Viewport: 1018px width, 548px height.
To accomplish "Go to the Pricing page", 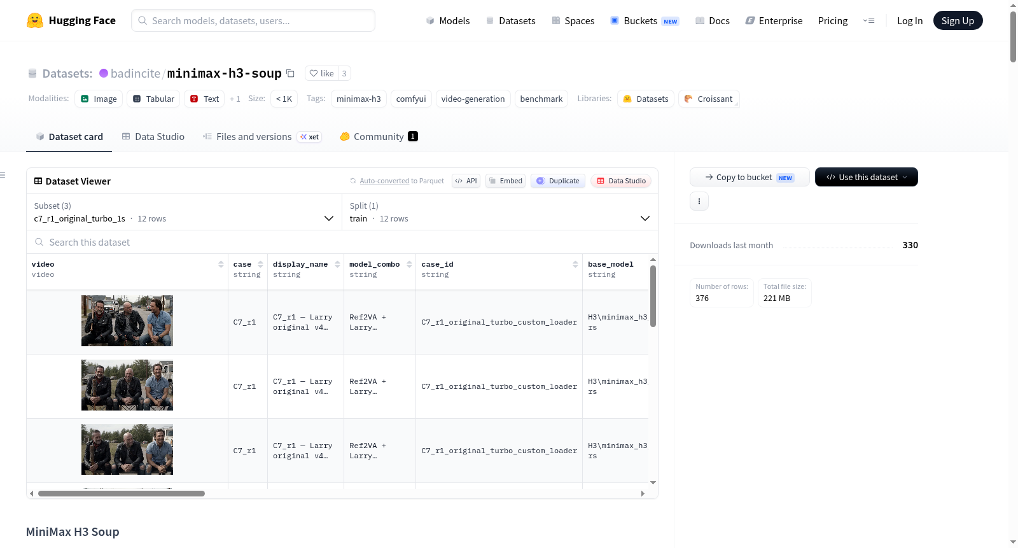I will [x=833, y=20].
